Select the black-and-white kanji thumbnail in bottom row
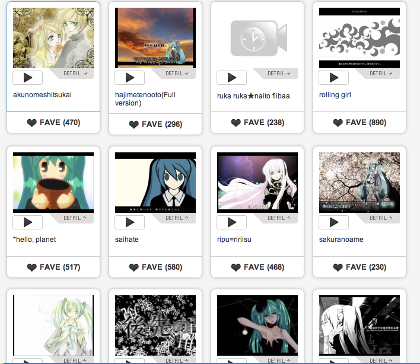Viewport: 420px width, 364px height. 155,325
